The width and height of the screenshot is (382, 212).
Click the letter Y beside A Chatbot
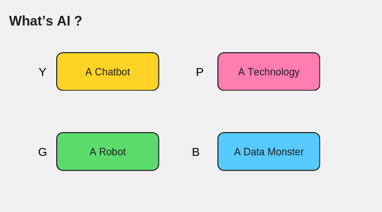click(x=43, y=72)
